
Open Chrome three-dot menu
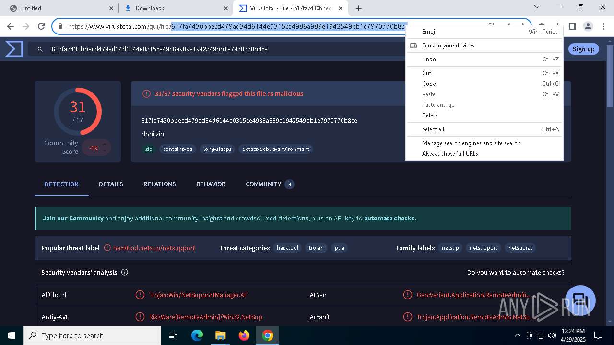pyautogui.click(x=603, y=26)
